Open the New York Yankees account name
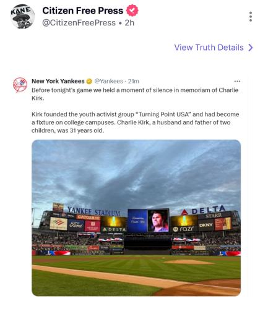This screenshot has width=268, height=309. 58,81
